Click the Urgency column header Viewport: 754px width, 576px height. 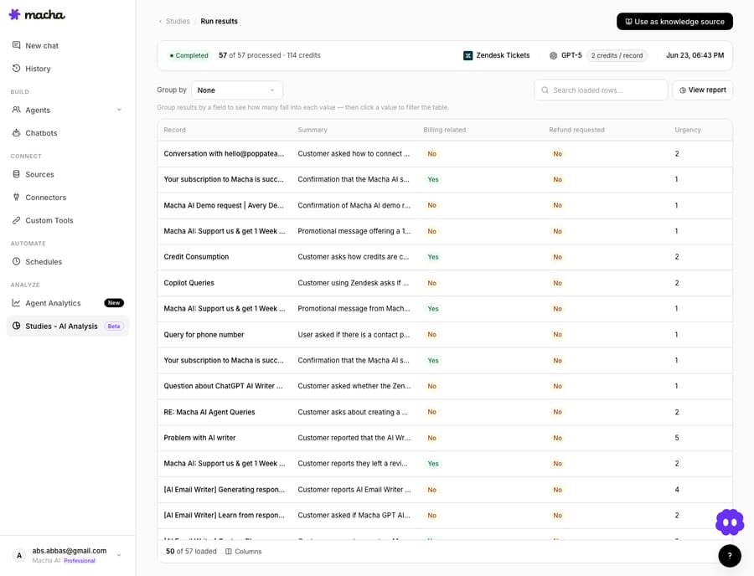(x=688, y=130)
